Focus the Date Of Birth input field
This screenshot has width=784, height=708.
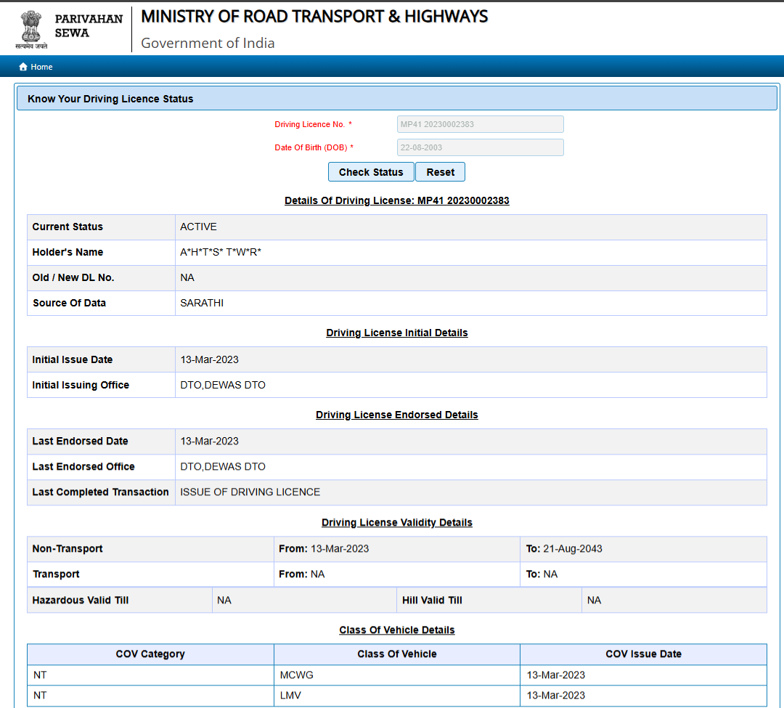pyautogui.click(x=480, y=147)
